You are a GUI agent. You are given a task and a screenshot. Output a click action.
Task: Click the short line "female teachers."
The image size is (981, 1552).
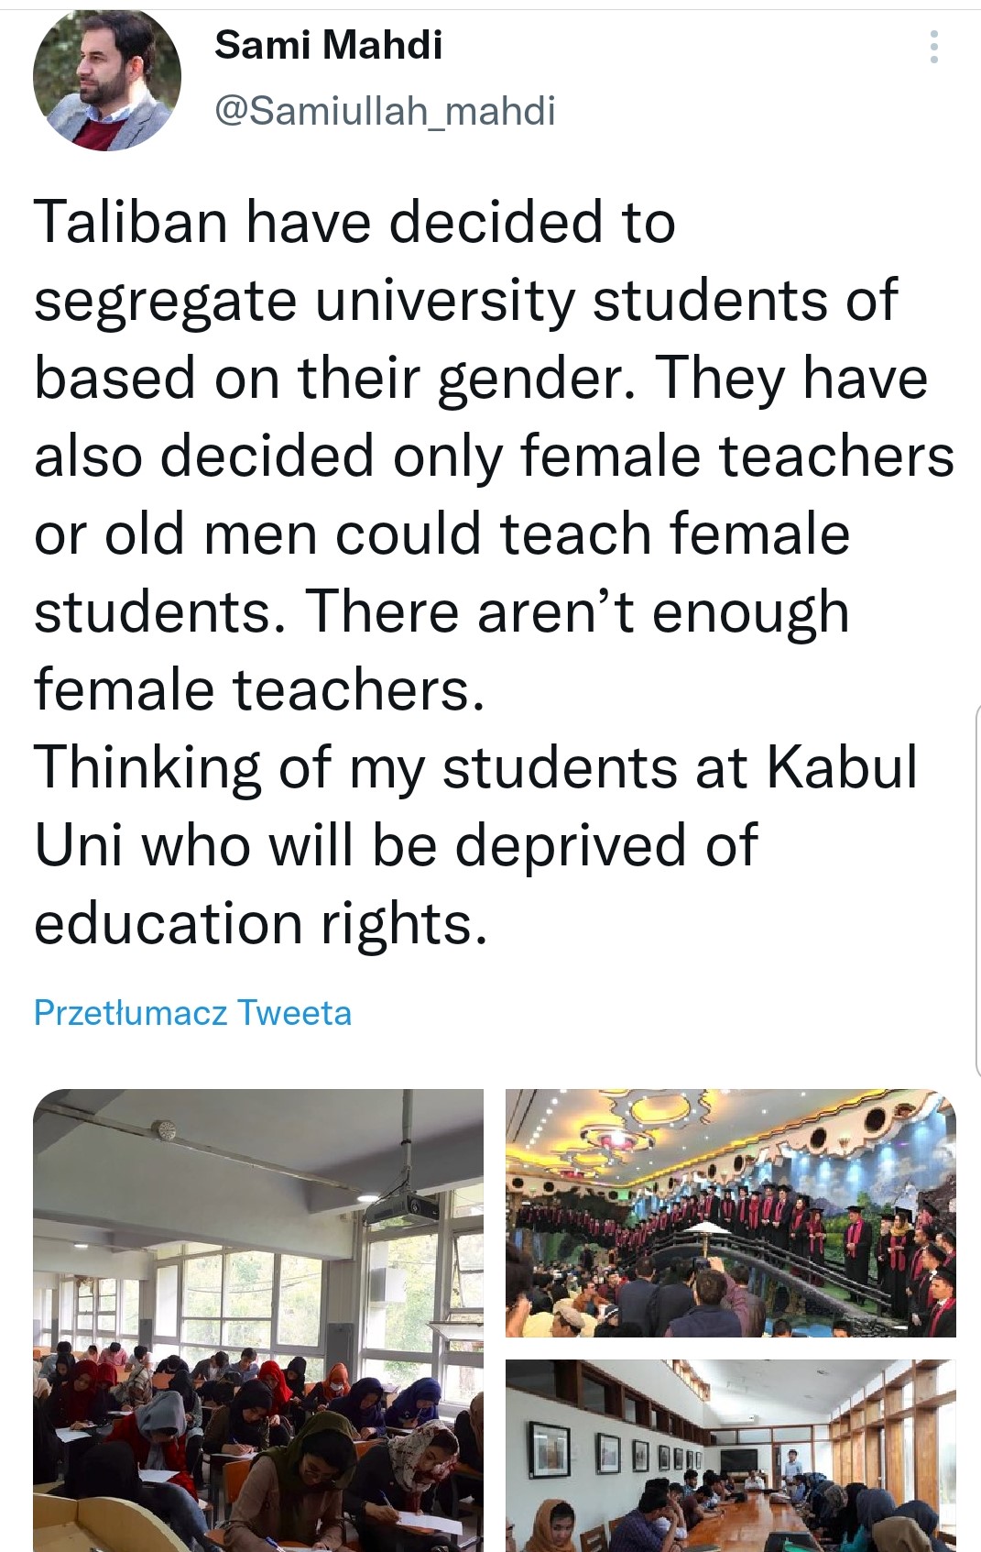pyautogui.click(x=258, y=689)
